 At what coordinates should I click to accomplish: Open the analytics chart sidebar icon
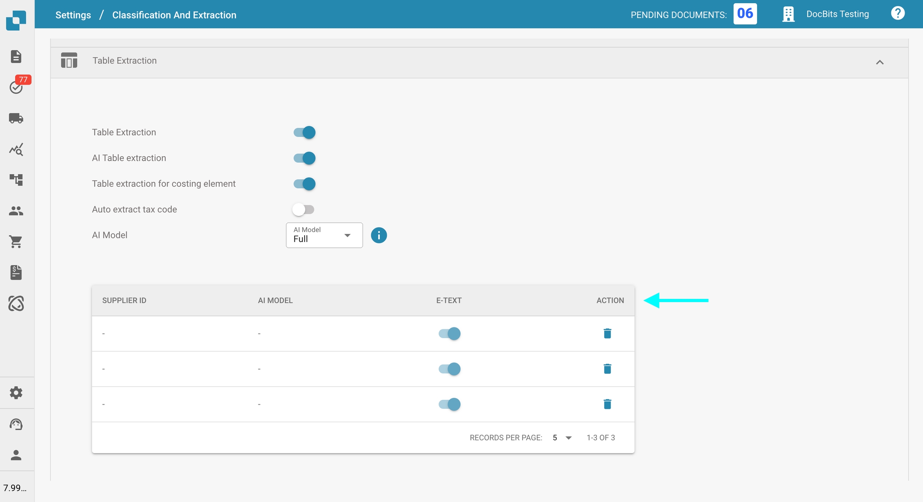(16, 149)
